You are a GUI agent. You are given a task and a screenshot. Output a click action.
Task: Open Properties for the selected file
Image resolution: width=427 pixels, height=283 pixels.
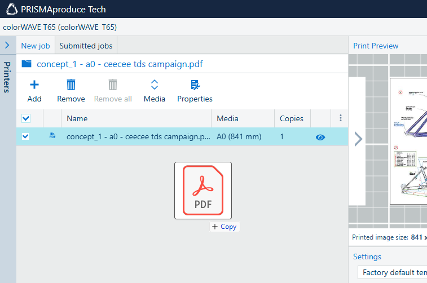pyautogui.click(x=195, y=91)
